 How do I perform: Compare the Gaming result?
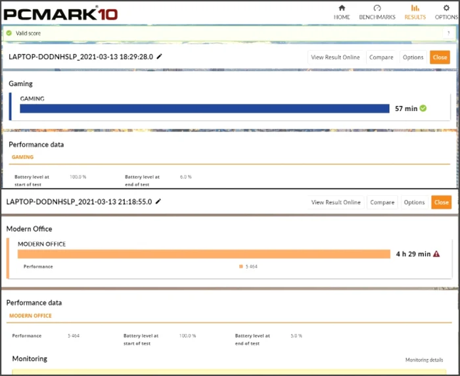(x=381, y=57)
